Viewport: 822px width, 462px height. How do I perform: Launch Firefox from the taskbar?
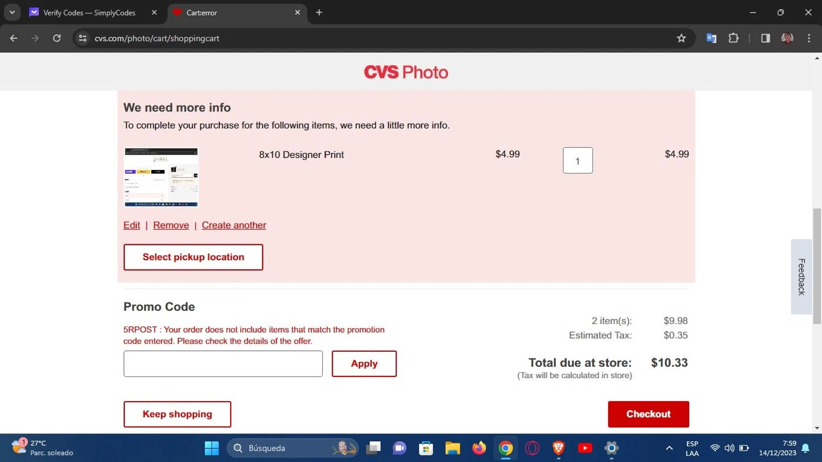click(479, 448)
